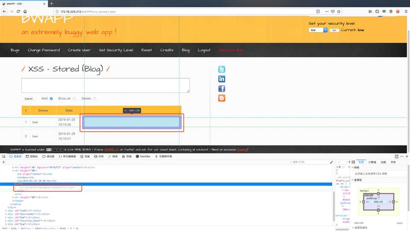This screenshot has height=231, width=410.
Task: Click the 搜索 HTML search field
Action: point(308,162)
